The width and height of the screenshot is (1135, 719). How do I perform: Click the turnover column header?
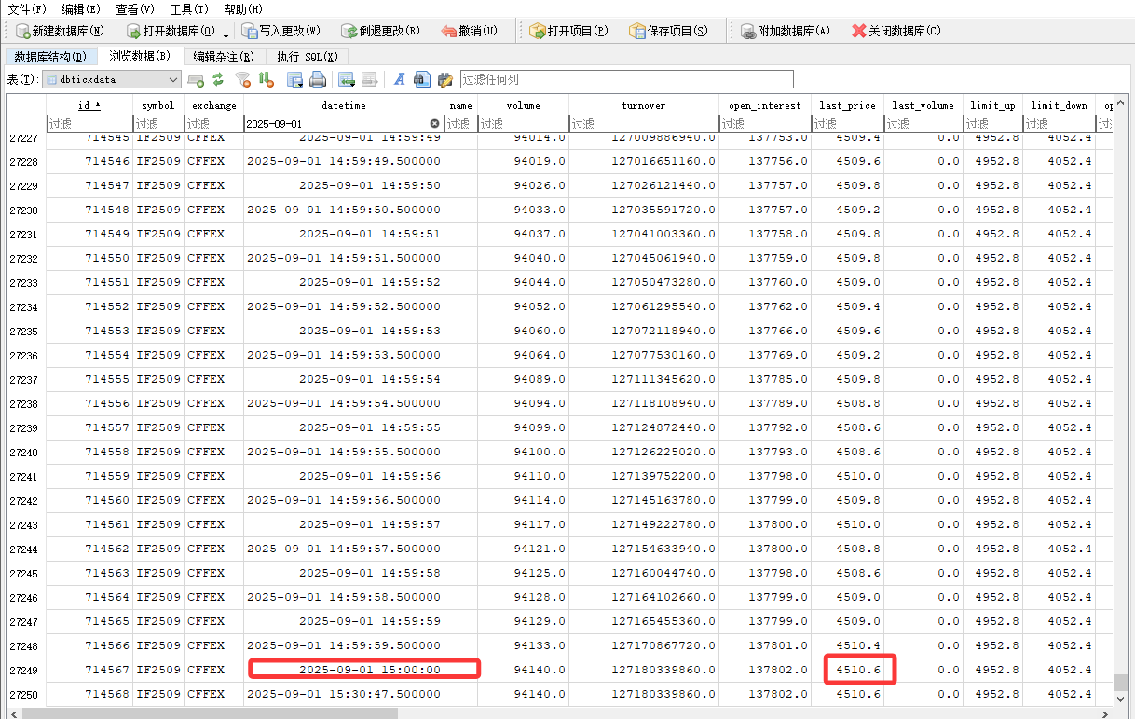click(x=643, y=105)
